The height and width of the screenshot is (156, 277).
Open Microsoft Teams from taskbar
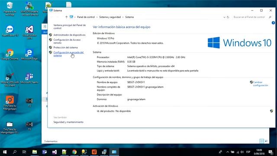pyautogui.click(x=45, y=152)
